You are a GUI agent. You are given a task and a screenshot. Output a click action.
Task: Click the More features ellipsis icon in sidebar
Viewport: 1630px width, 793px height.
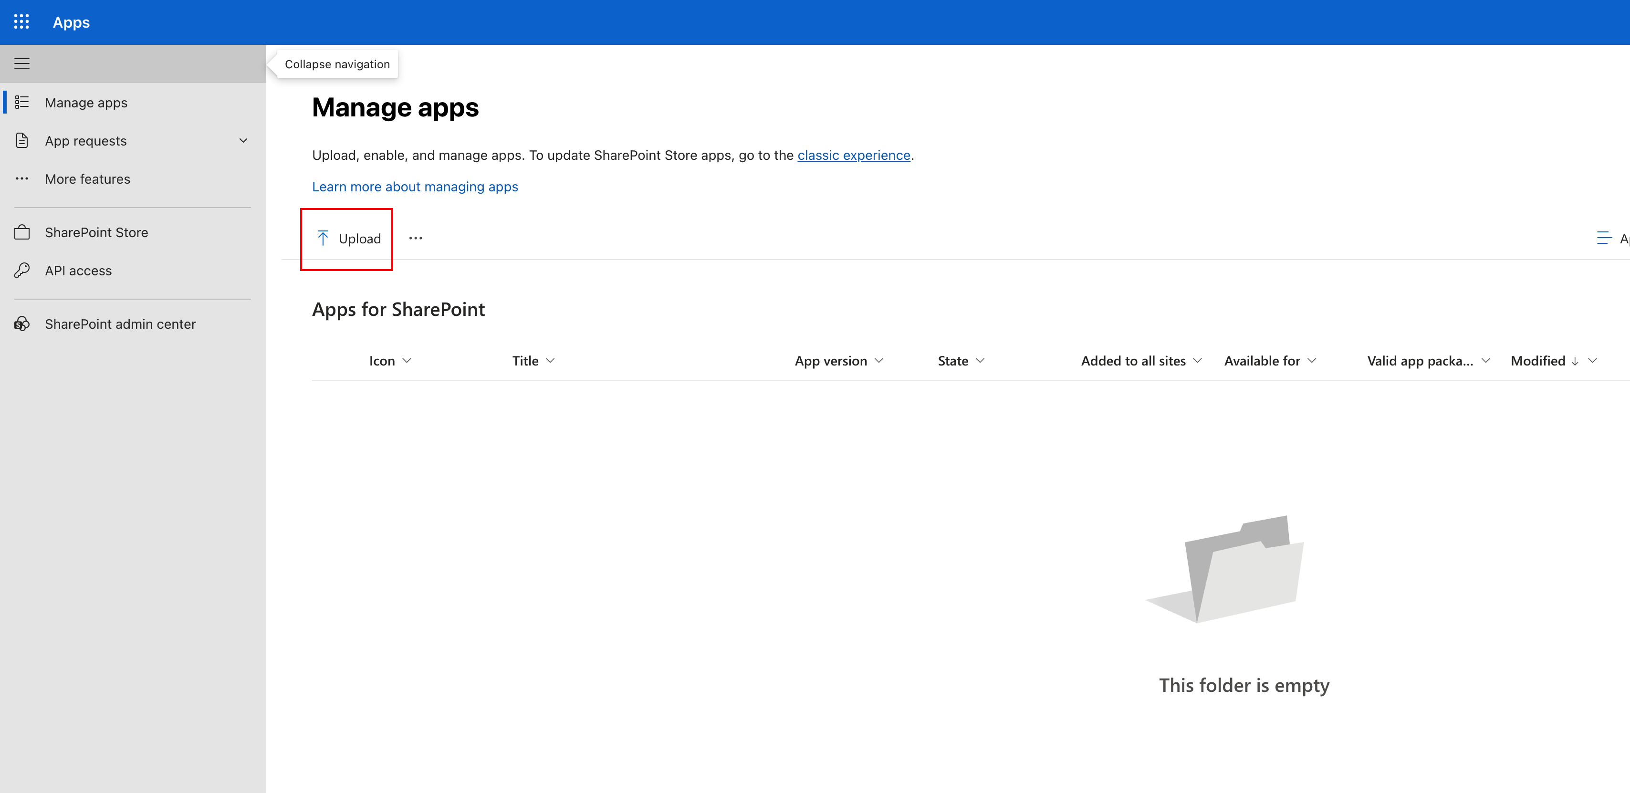tap(21, 178)
